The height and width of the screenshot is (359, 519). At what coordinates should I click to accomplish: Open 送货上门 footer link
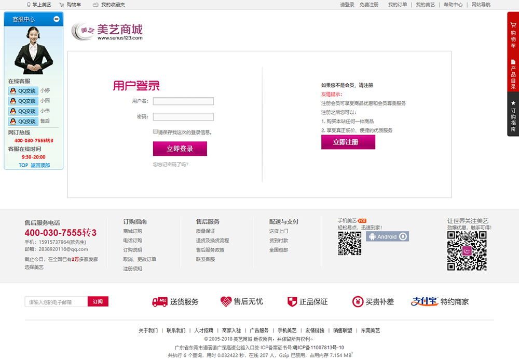279,231
